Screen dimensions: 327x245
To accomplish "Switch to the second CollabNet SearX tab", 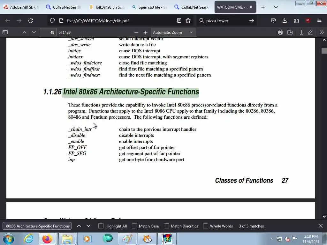I will [x=193, y=7].
